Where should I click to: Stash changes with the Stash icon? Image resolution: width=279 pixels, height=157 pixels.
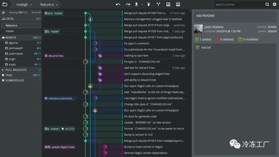tap(168, 4)
